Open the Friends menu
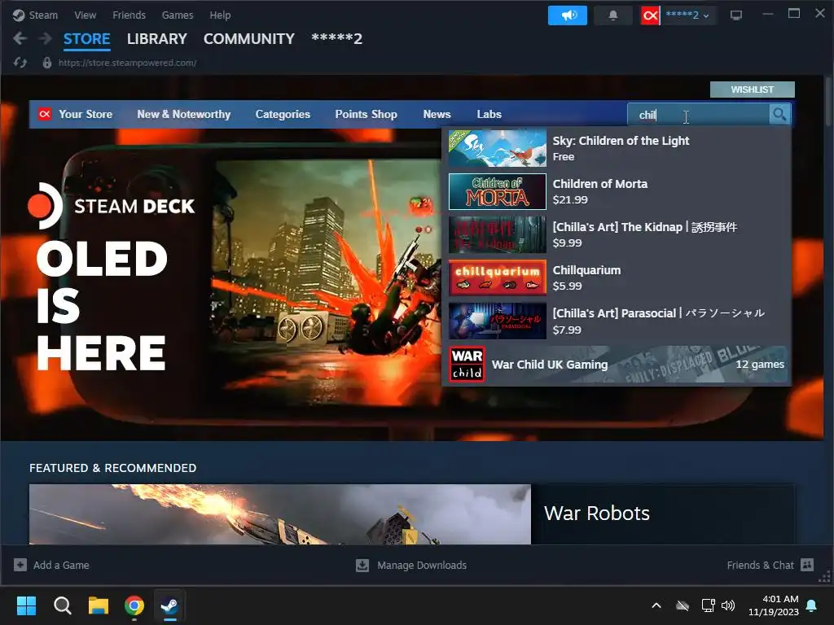Viewport: 834px width, 625px height. (129, 15)
